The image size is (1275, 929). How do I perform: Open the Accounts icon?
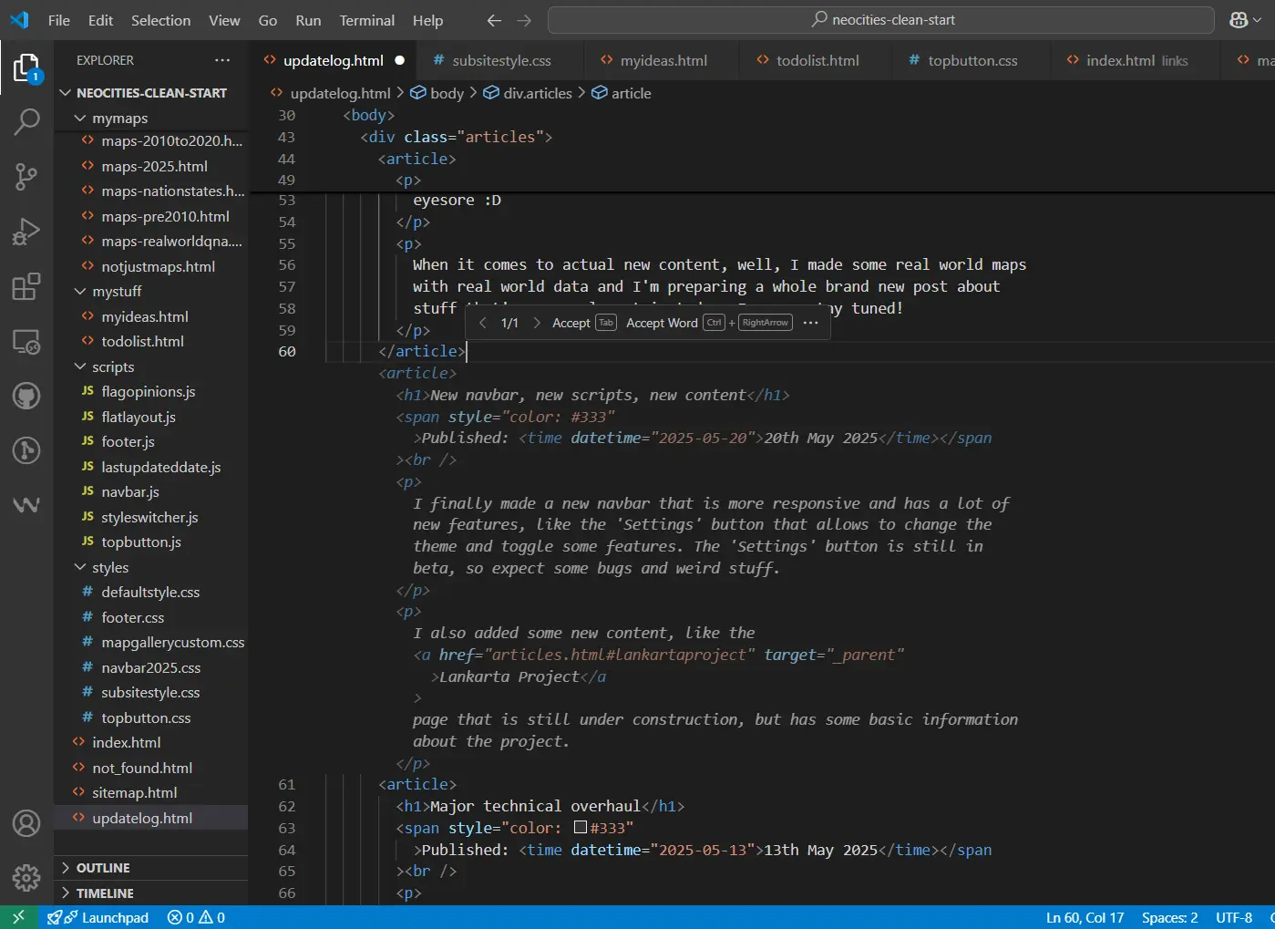(26, 823)
